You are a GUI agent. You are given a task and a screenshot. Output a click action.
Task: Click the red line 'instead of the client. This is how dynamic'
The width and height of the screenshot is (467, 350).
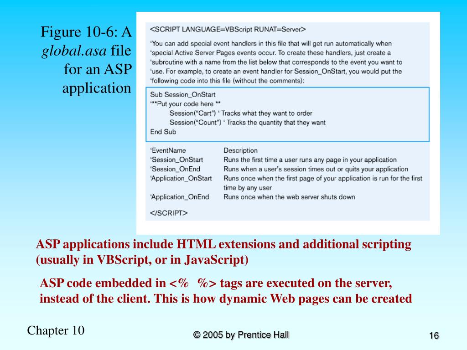pos(226,299)
